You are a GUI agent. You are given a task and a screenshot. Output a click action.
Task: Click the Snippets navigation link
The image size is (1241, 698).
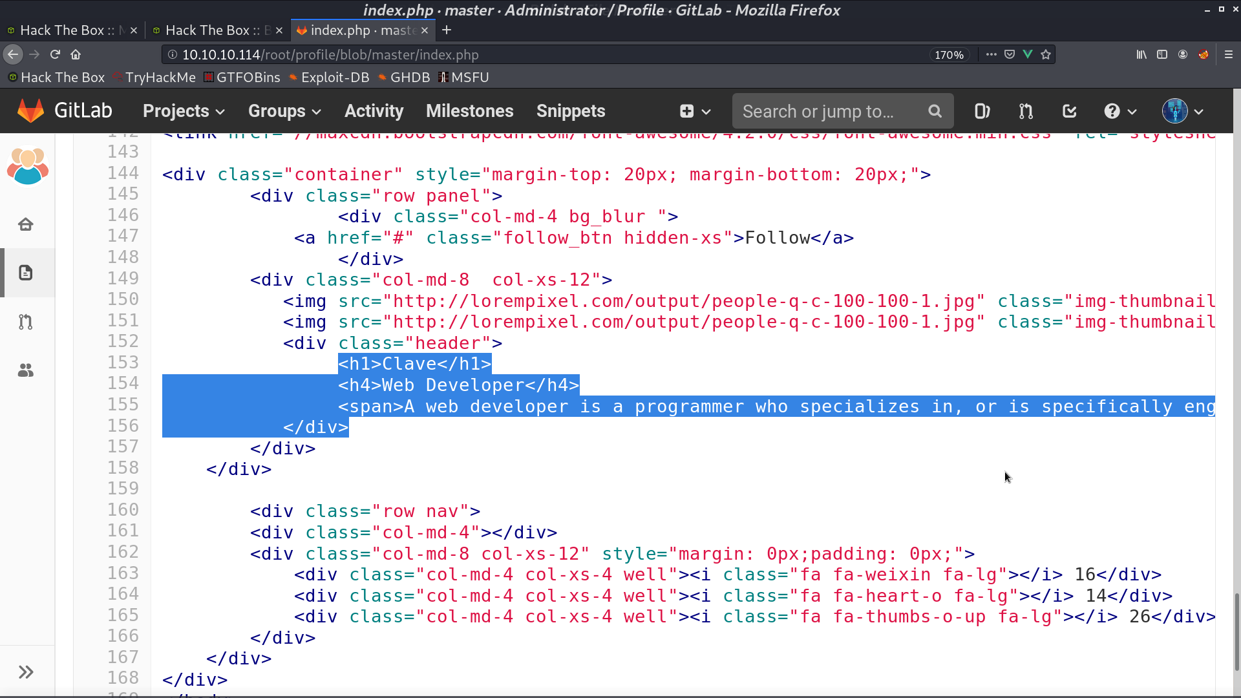click(x=571, y=111)
